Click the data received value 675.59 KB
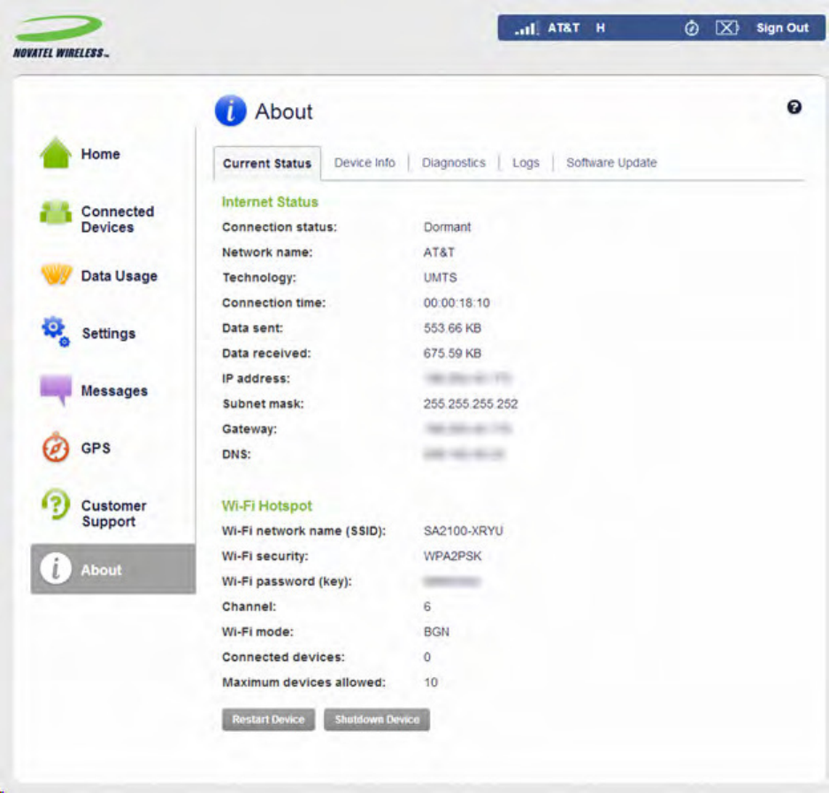 coord(453,353)
